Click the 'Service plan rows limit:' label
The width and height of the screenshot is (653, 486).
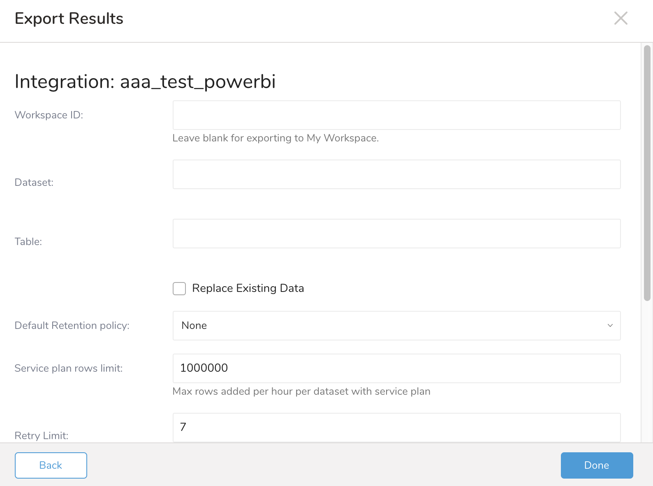click(69, 368)
